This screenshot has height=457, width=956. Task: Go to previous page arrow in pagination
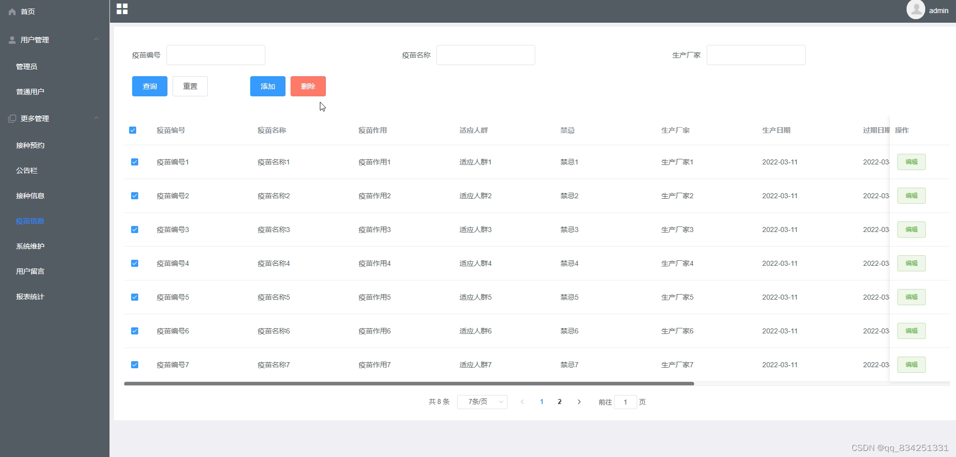coord(522,402)
